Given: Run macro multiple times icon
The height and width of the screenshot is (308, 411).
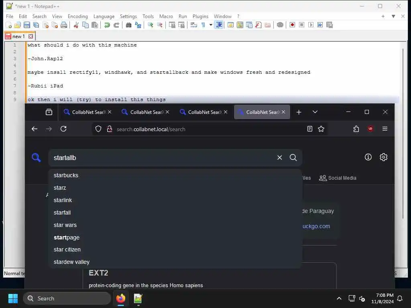Looking at the screenshot, I should [320, 25].
